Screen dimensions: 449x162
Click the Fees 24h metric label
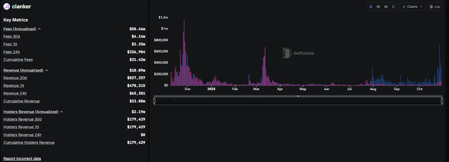(12, 52)
